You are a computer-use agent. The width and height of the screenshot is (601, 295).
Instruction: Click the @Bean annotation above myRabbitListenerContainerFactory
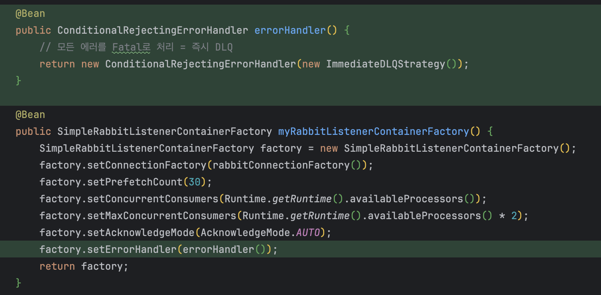[x=30, y=115]
